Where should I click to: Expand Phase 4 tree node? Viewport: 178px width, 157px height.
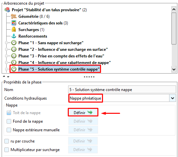[x=6, y=63]
